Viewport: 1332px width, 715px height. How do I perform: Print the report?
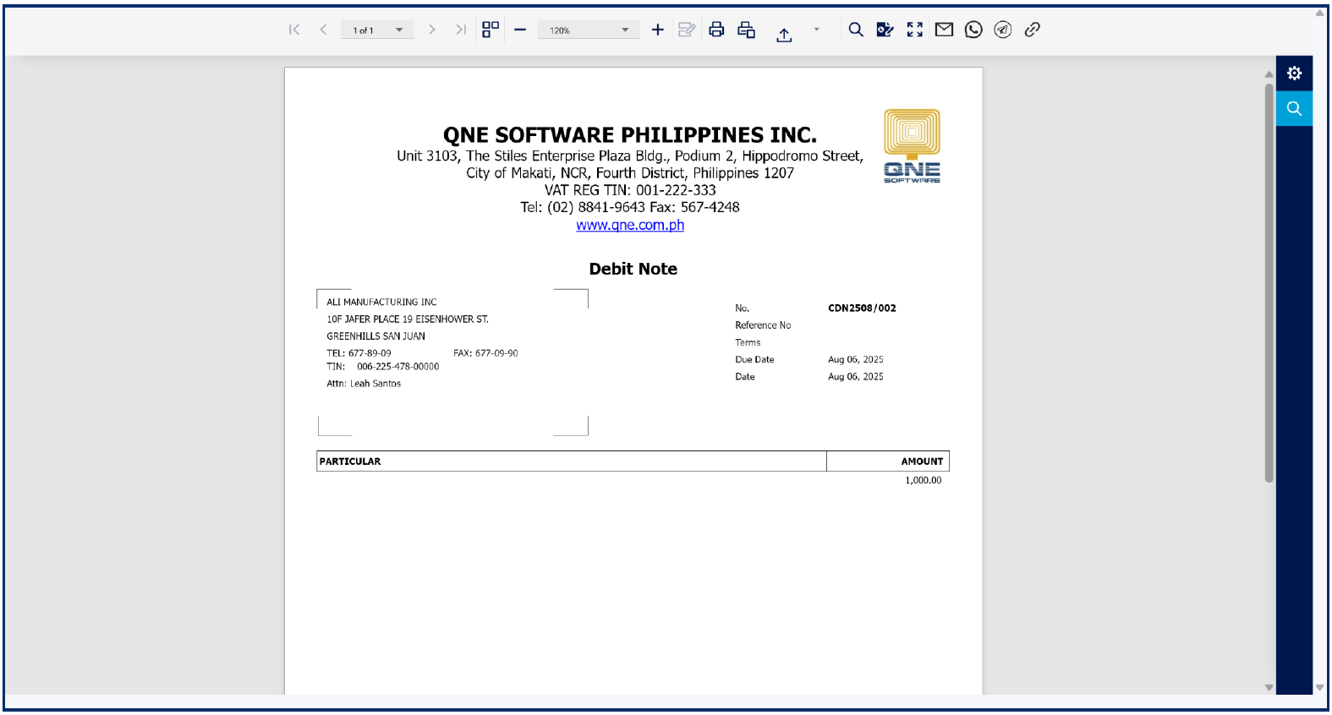[x=716, y=30]
